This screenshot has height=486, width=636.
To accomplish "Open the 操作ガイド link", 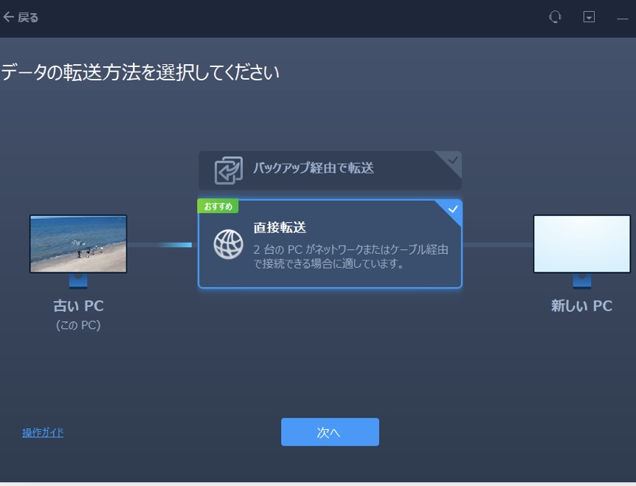I will tap(42, 431).
